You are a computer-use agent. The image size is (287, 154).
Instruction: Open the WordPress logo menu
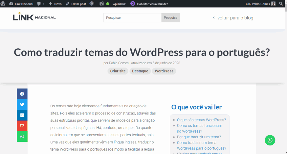tap(3, 4)
